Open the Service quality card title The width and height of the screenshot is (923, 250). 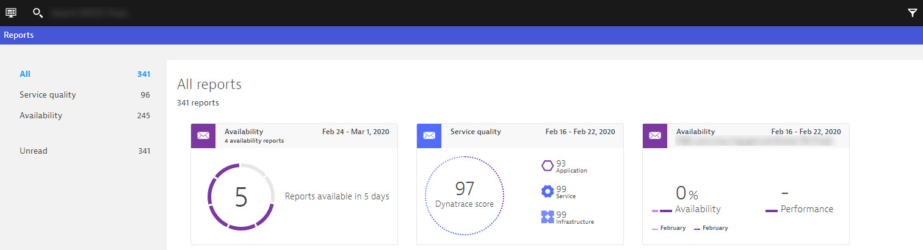[x=475, y=132]
